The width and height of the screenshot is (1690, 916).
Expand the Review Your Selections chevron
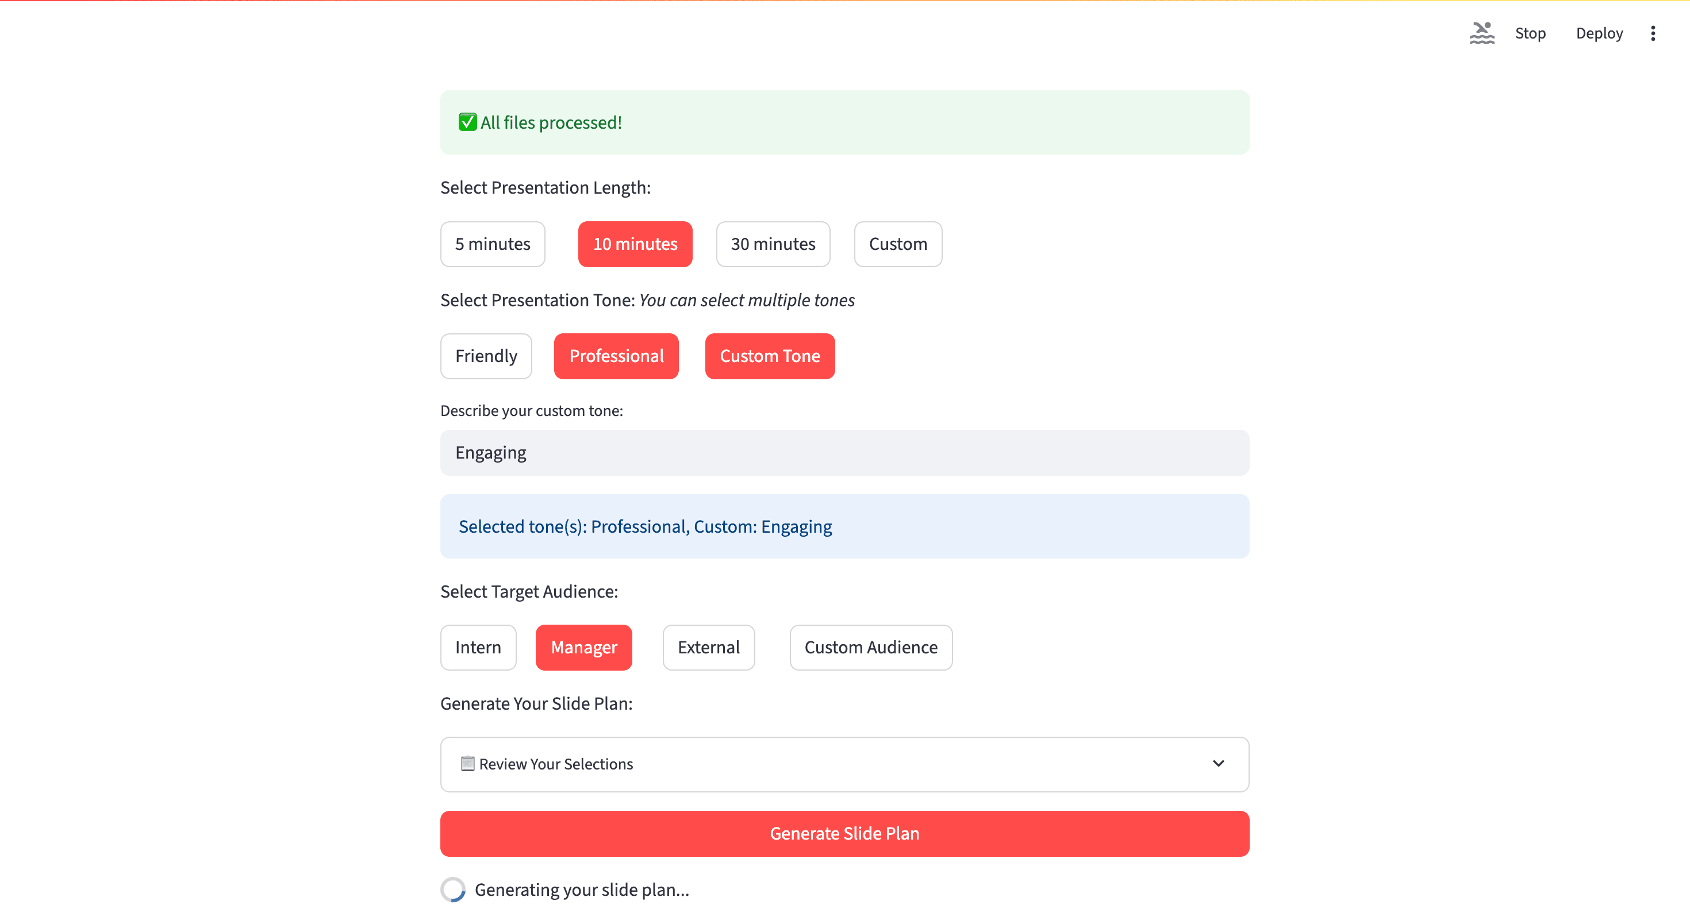coord(1217,763)
